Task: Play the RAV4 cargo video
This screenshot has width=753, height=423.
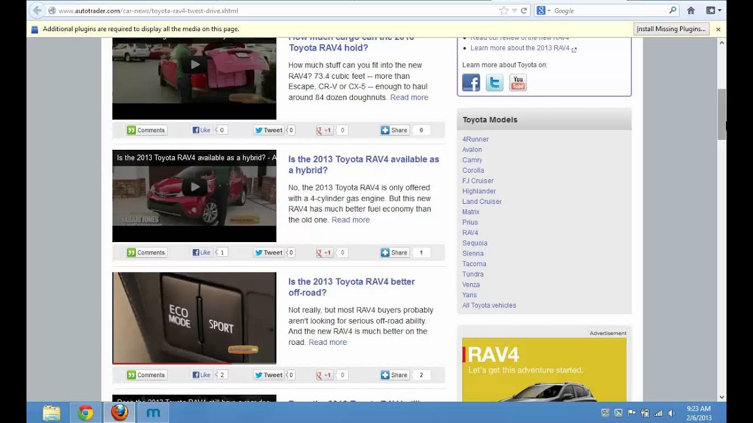Action: [x=194, y=65]
